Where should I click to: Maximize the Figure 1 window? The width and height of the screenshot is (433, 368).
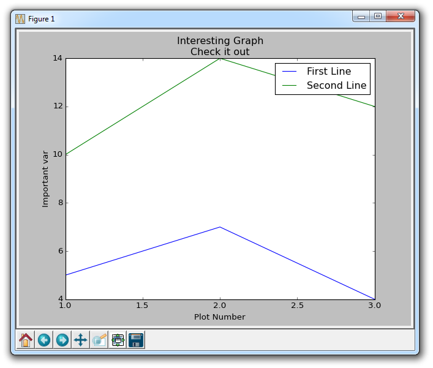point(378,16)
